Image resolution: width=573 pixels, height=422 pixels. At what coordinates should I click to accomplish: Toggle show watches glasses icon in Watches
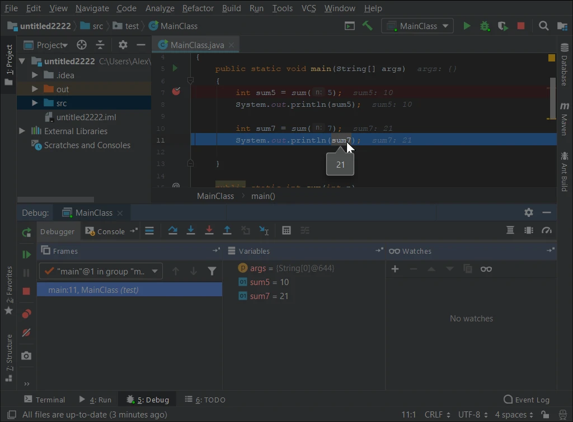click(x=486, y=269)
